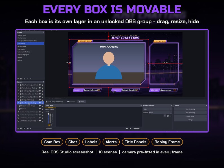
Task: Open advanced audio properties gears icon
Action: click(130, 128)
